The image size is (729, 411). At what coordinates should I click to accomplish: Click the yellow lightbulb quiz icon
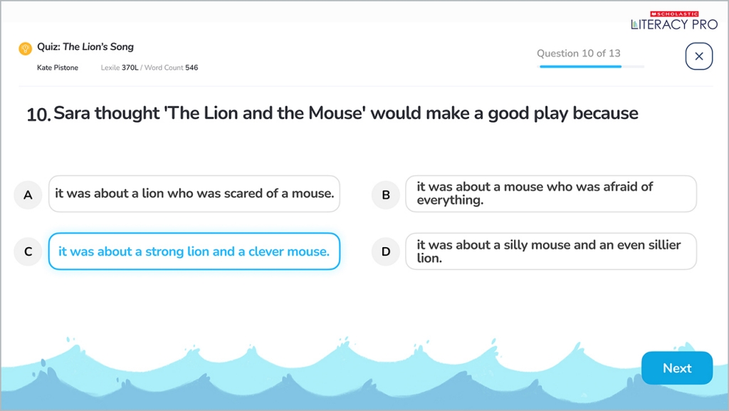click(26, 48)
